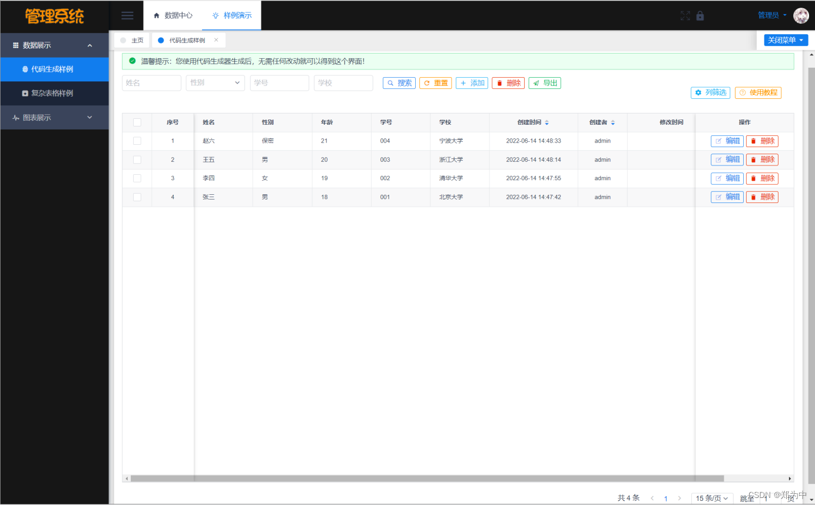Click the lock screen icon in the top bar
The height and width of the screenshot is (505, 815).
pyautogui.click(x=700, y=15)
